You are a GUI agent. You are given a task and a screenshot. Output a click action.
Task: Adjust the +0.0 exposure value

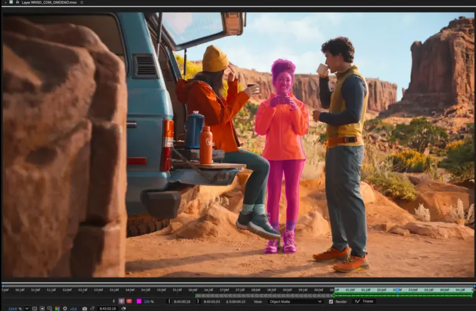74,309
